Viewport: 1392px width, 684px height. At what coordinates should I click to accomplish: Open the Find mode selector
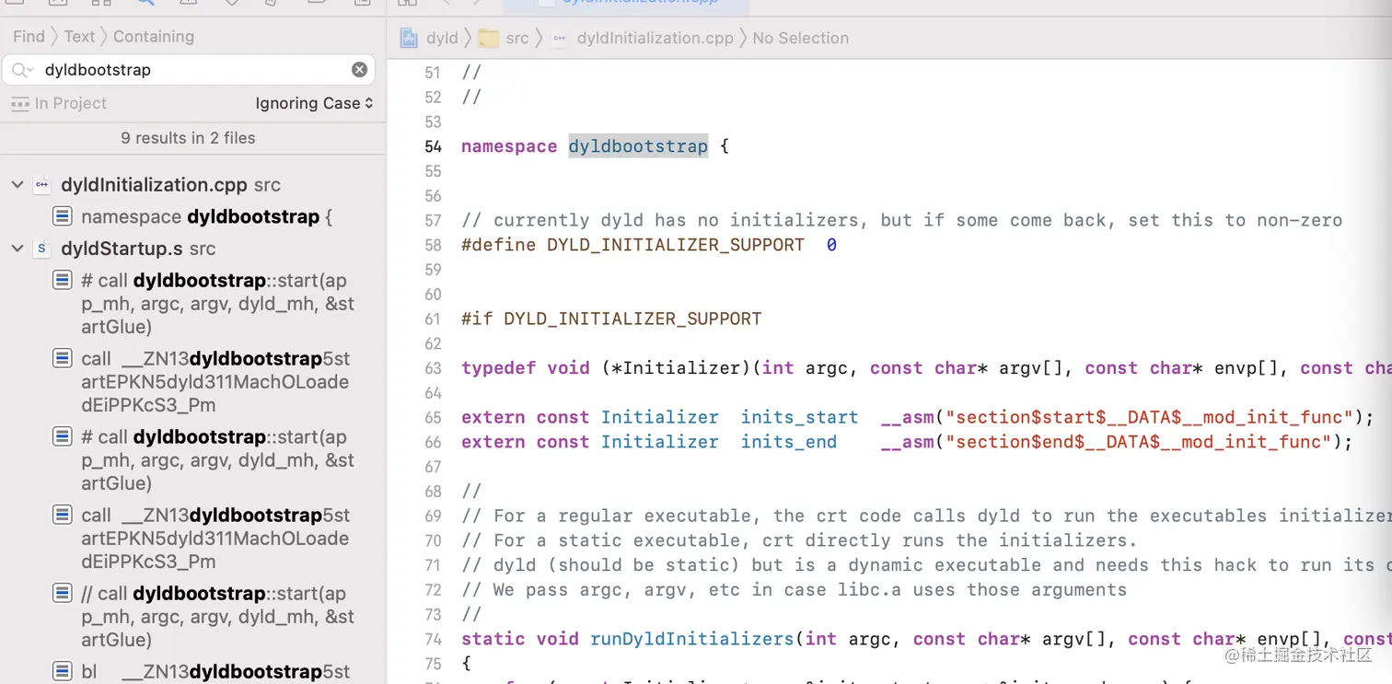[29, 37]
